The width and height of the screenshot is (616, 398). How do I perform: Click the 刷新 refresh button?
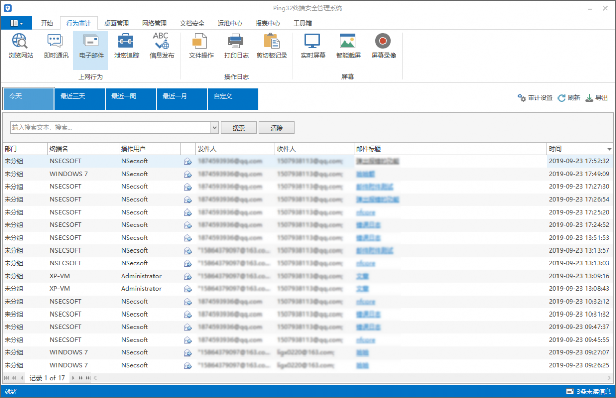pos(569,98)
